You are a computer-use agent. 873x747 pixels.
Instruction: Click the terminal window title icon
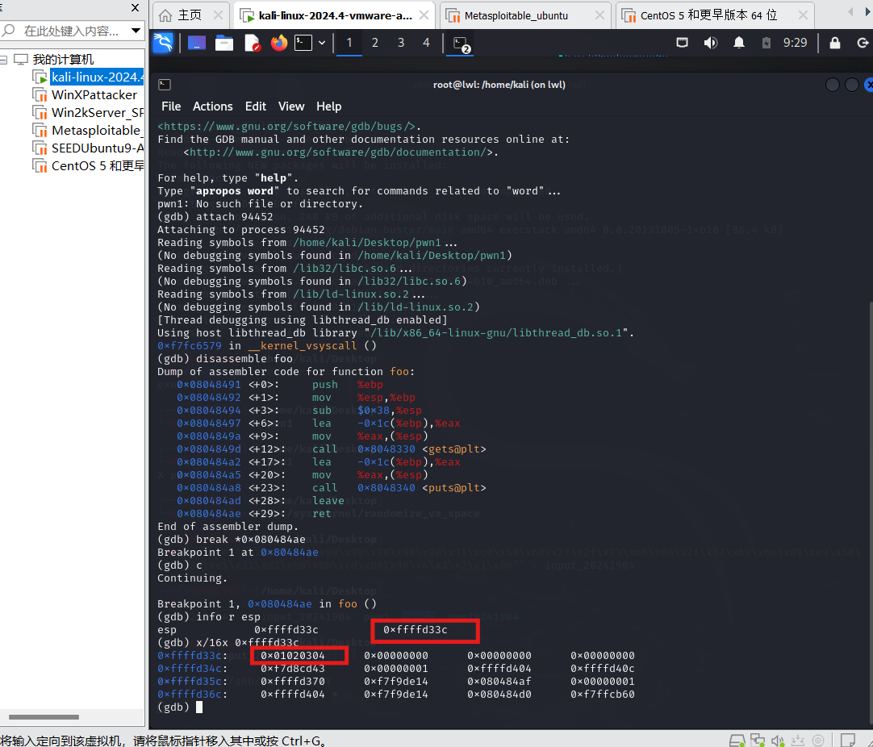165,85
